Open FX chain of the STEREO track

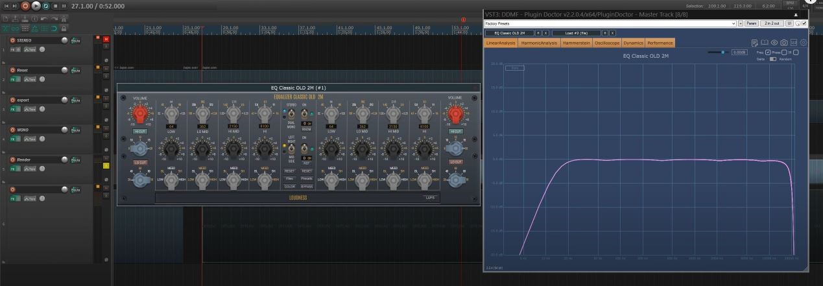coord(12,50)
